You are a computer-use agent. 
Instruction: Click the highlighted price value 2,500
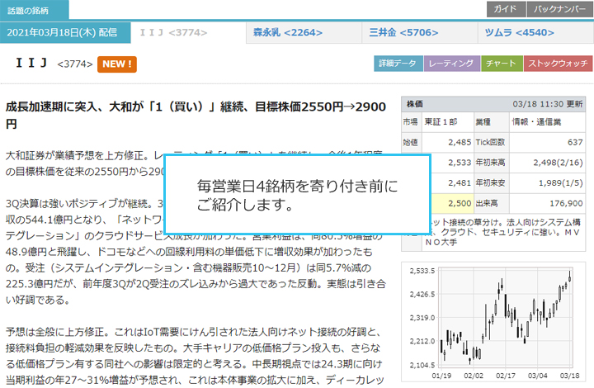pyautogui.click(x=460, y=203)
